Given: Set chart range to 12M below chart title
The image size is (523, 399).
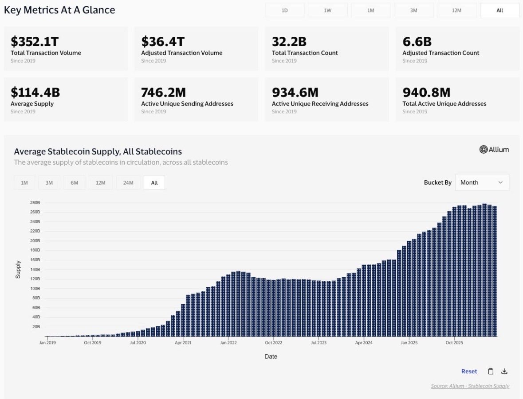Looking at the screenshot, I should pos(100,182).
